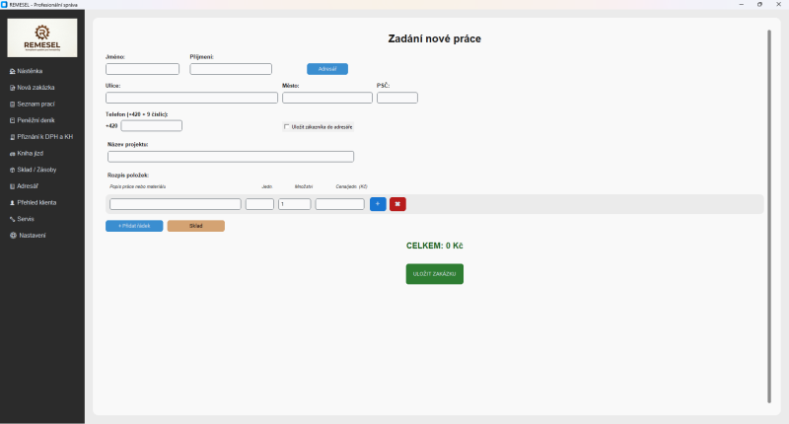Select Přiznání k DPH a KH menu item

click(x=44, y=136)
